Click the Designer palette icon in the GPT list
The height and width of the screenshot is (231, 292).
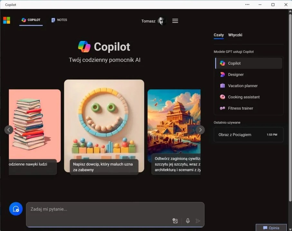click(222, 74)
